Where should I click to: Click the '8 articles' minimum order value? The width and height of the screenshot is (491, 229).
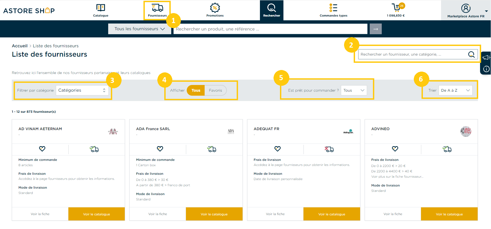pyautogui.click(x=25, y=165)
